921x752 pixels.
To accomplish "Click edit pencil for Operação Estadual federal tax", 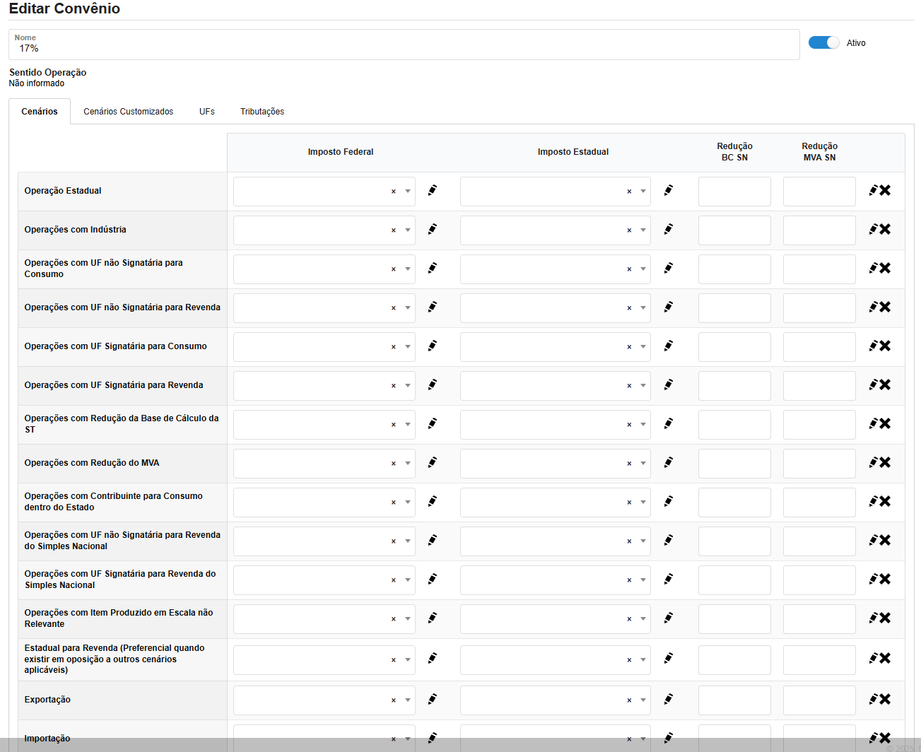I will click(x=433, y=191).
